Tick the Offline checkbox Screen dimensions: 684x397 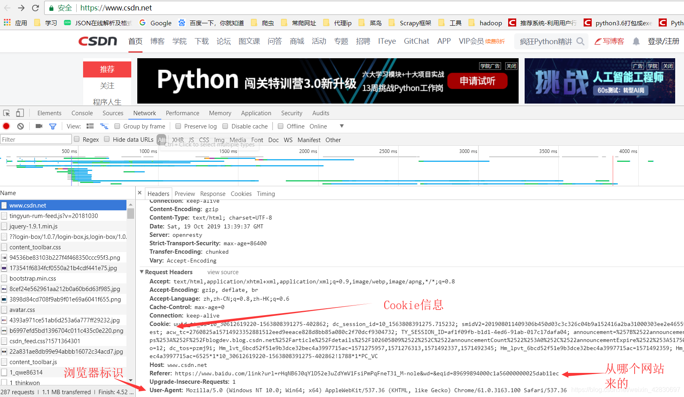[281, 126]
